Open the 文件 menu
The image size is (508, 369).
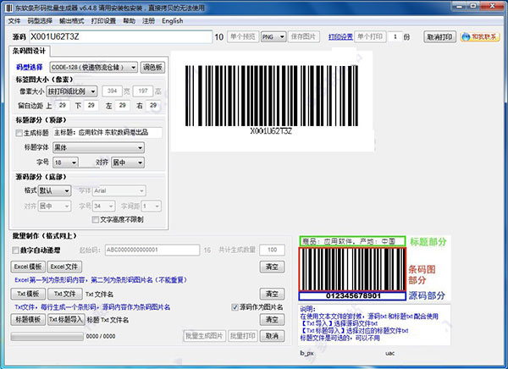pyautogui.click(x=14, y=19)
